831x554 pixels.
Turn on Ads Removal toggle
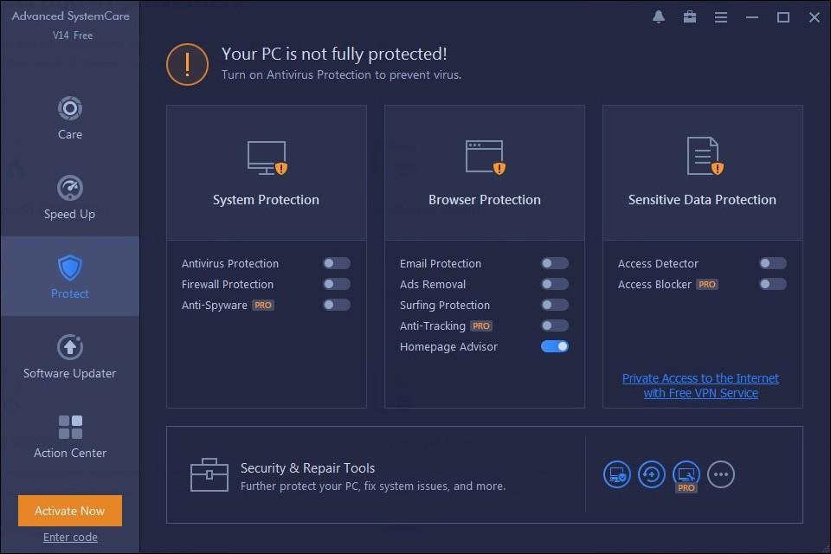(x=555, y=284)
